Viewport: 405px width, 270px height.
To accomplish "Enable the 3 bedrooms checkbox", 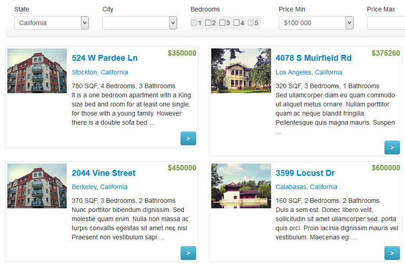I will coord(222,22).
